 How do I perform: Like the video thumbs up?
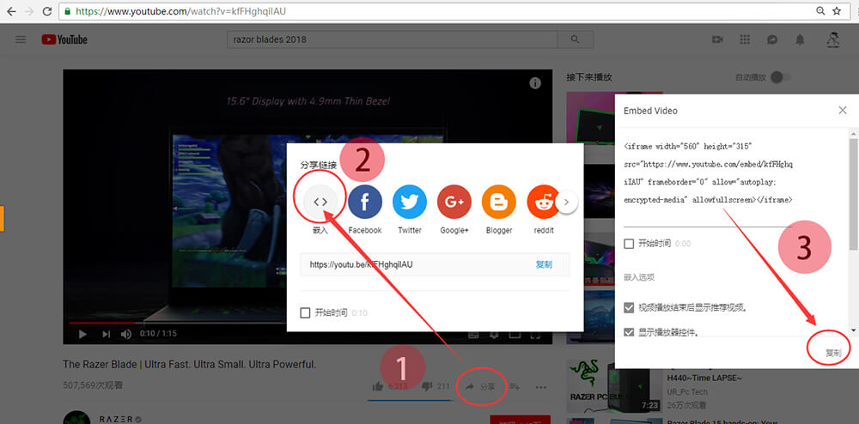[x=377, y=387]
